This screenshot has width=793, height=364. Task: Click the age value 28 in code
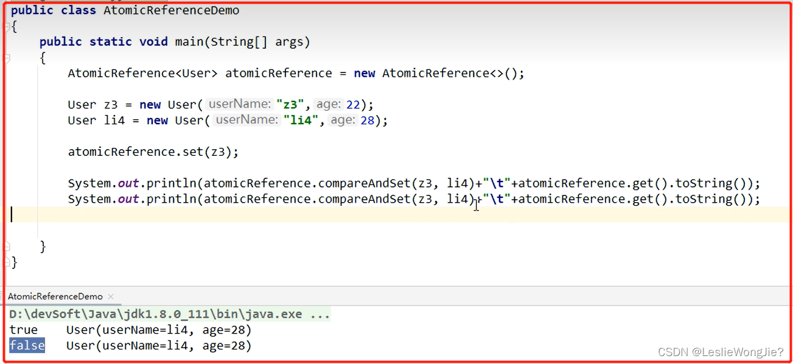[368, 121]
